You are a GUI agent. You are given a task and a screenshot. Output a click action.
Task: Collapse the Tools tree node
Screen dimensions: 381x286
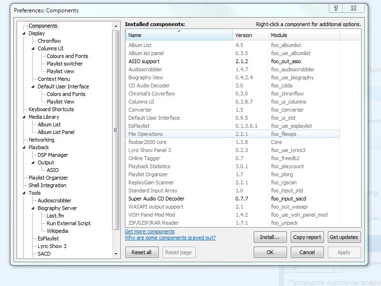(x=24, y=193)
